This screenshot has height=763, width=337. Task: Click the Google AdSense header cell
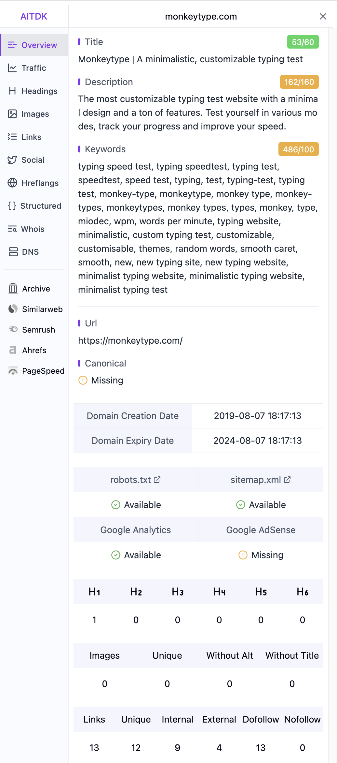coord(261,530)
